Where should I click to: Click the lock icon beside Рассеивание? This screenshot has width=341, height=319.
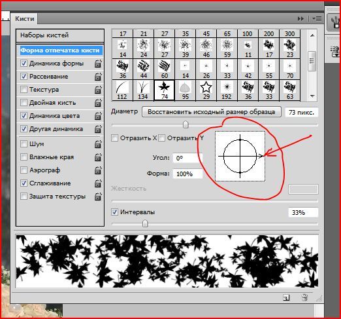pyautogui.click(x=98, y=77)
